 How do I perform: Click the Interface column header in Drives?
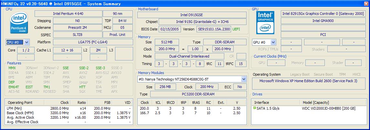(276, 103)
